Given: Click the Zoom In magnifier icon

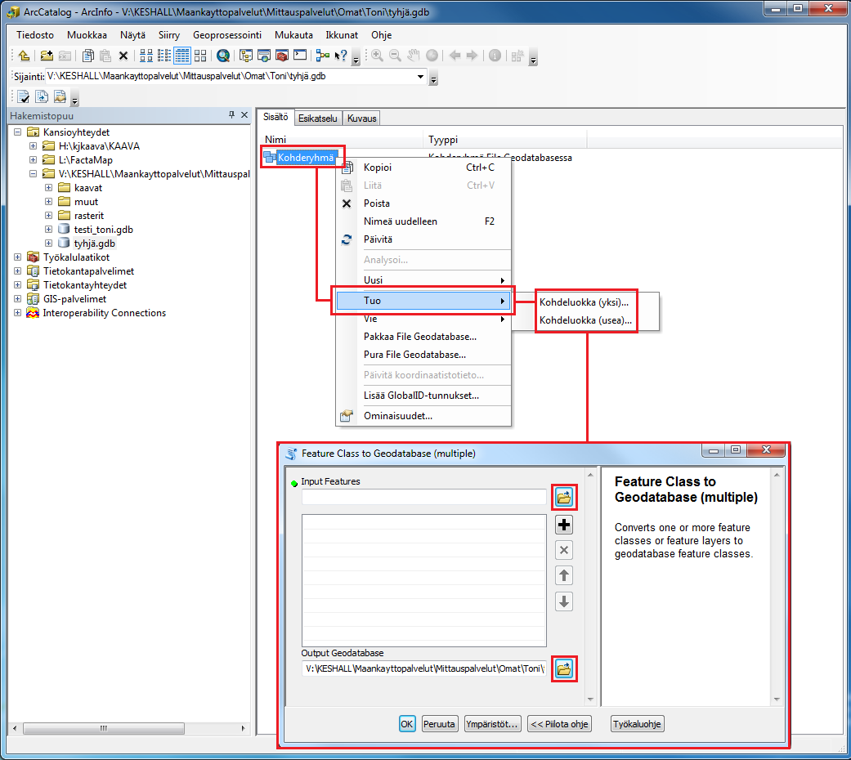Looking at the screenshot, I should click(377, 56).
